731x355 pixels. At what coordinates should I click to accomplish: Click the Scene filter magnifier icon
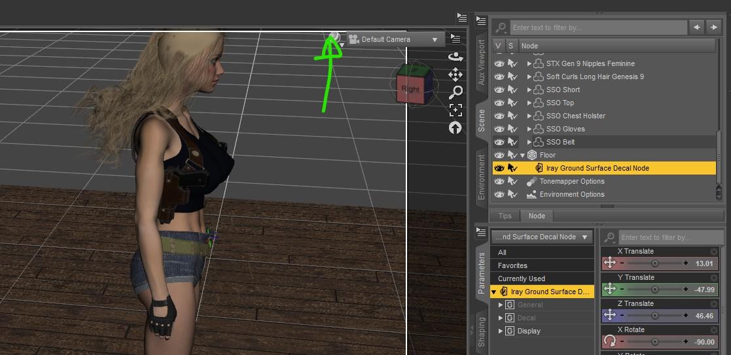tap(501, 27)
